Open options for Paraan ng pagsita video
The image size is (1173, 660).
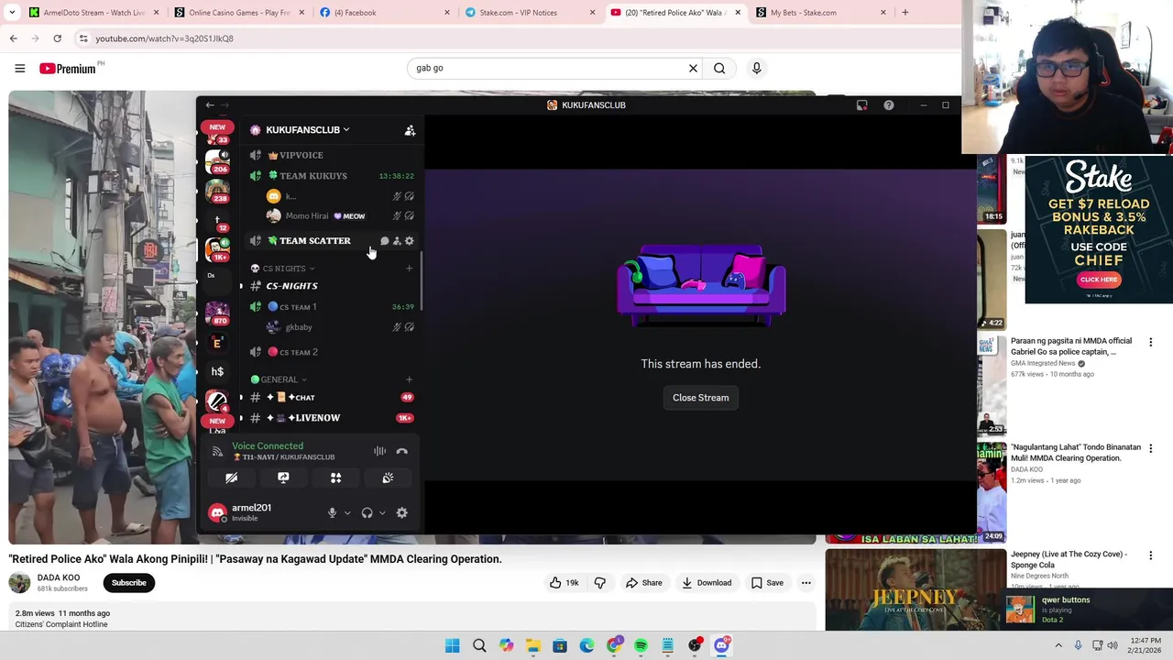click(1151, 342)
